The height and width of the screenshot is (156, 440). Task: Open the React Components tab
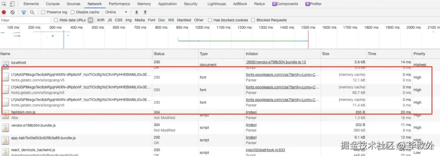point(285,4)
